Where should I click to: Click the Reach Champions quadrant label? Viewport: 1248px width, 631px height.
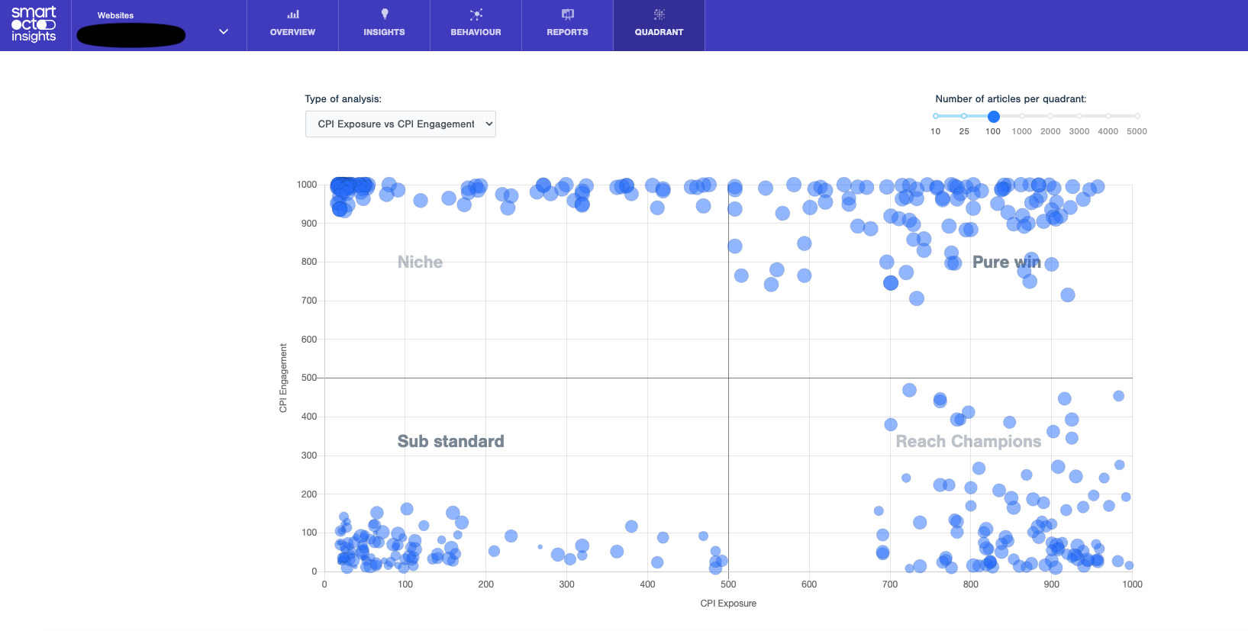[x=968, y=442]
